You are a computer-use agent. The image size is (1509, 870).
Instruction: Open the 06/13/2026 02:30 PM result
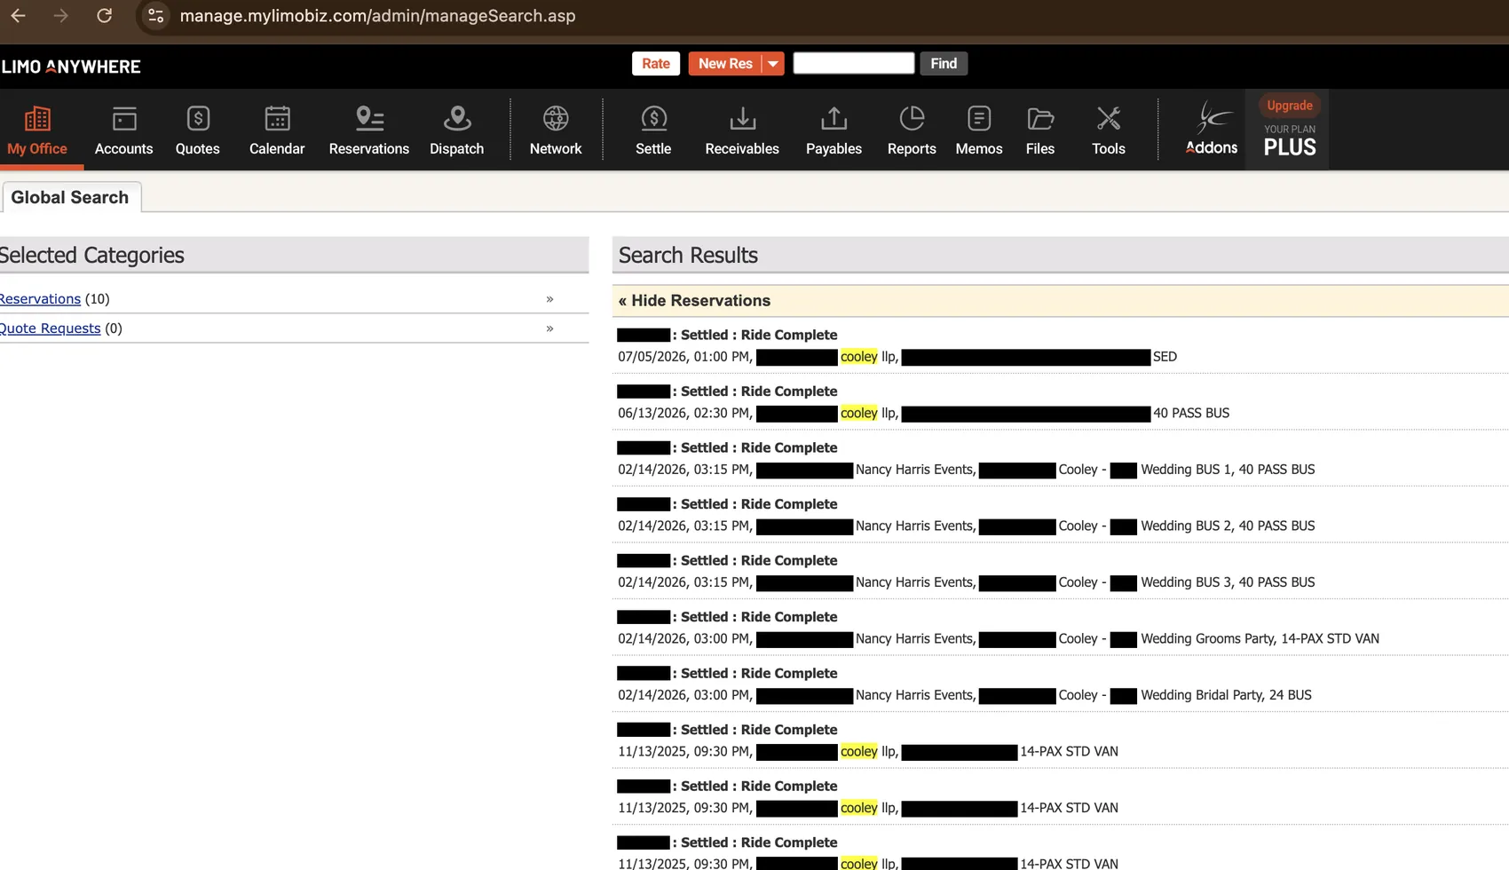[1061, 402]
